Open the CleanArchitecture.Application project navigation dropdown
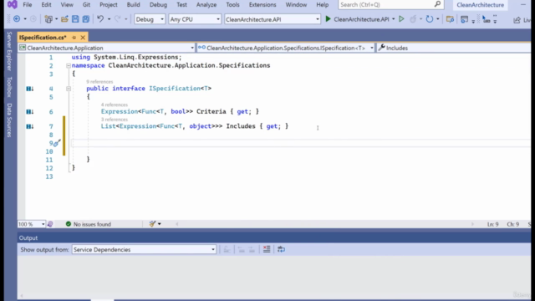Viewport: 535px width, 301px height. 107,48
